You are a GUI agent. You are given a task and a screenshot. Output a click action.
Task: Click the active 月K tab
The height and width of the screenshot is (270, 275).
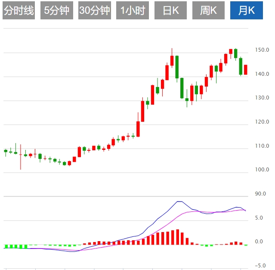coord(247,11)
